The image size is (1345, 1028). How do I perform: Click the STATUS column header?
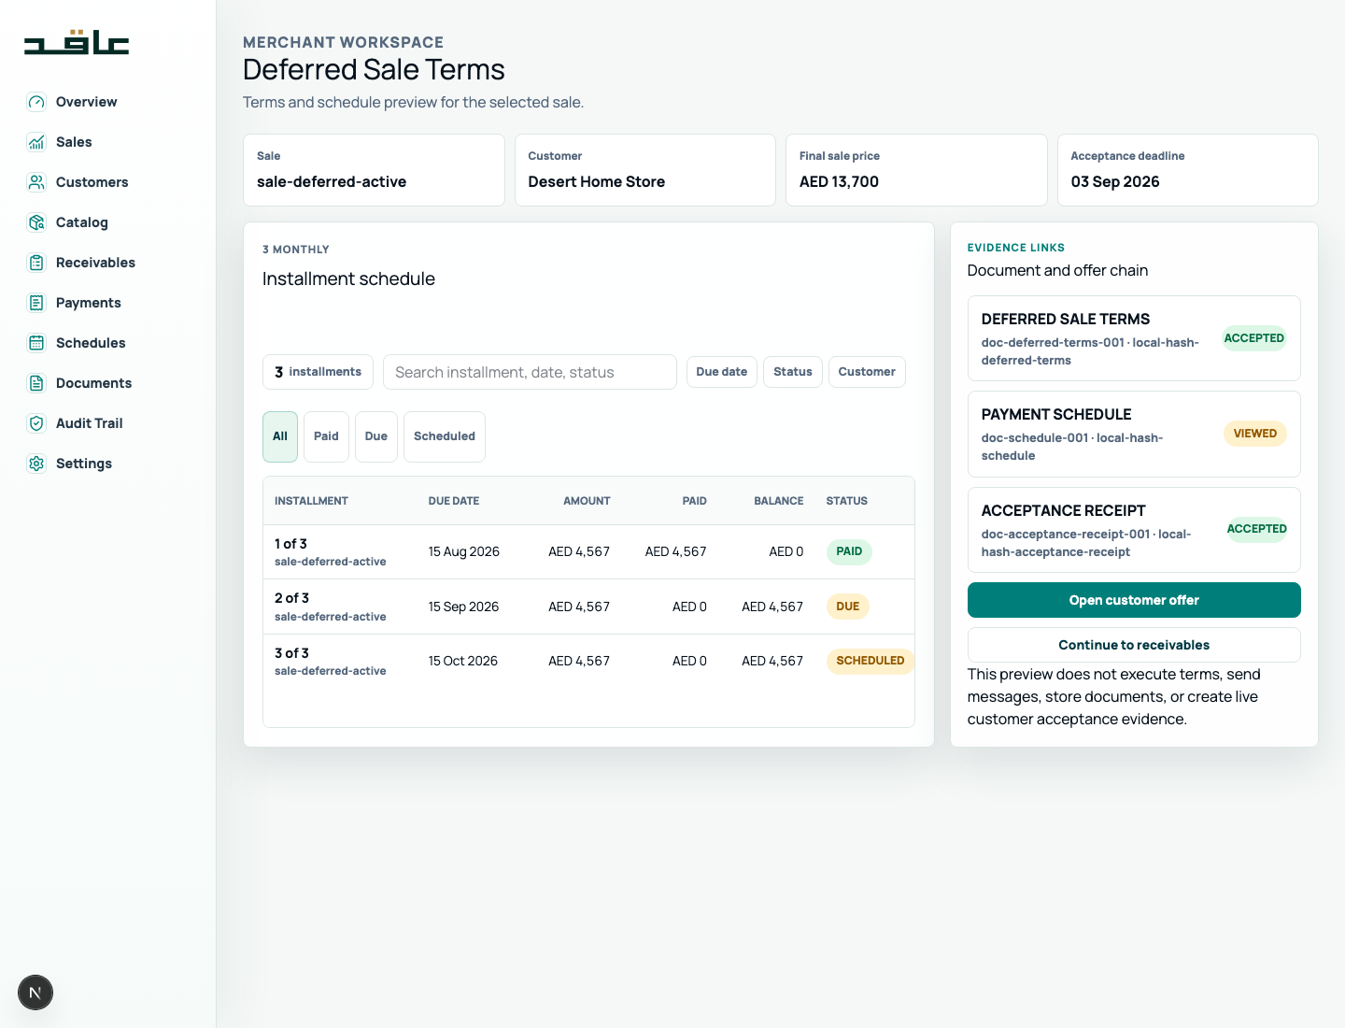click(x=847, y=501)
